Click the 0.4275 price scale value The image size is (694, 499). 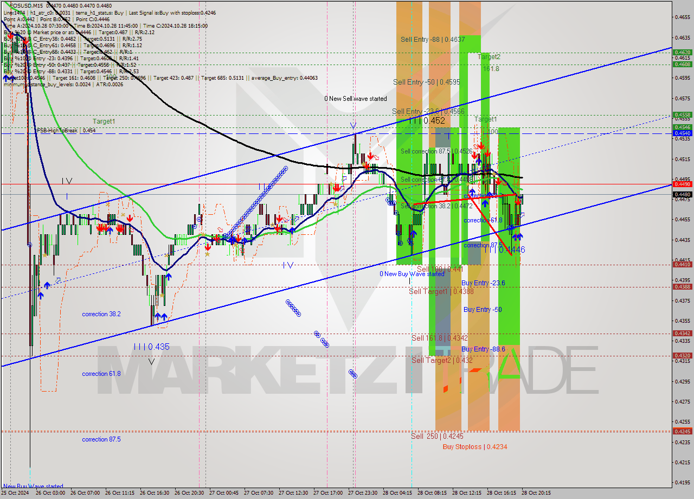(682, 402)
